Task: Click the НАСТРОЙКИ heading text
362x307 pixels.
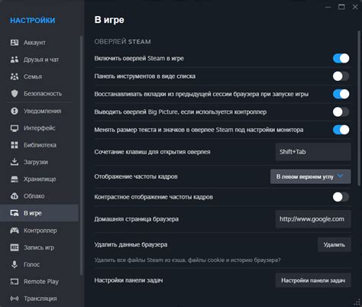Action: click(33, 21)
